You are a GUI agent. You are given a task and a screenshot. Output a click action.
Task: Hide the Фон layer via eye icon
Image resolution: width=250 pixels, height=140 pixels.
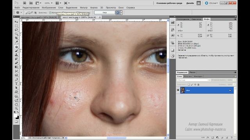[178, 90]
